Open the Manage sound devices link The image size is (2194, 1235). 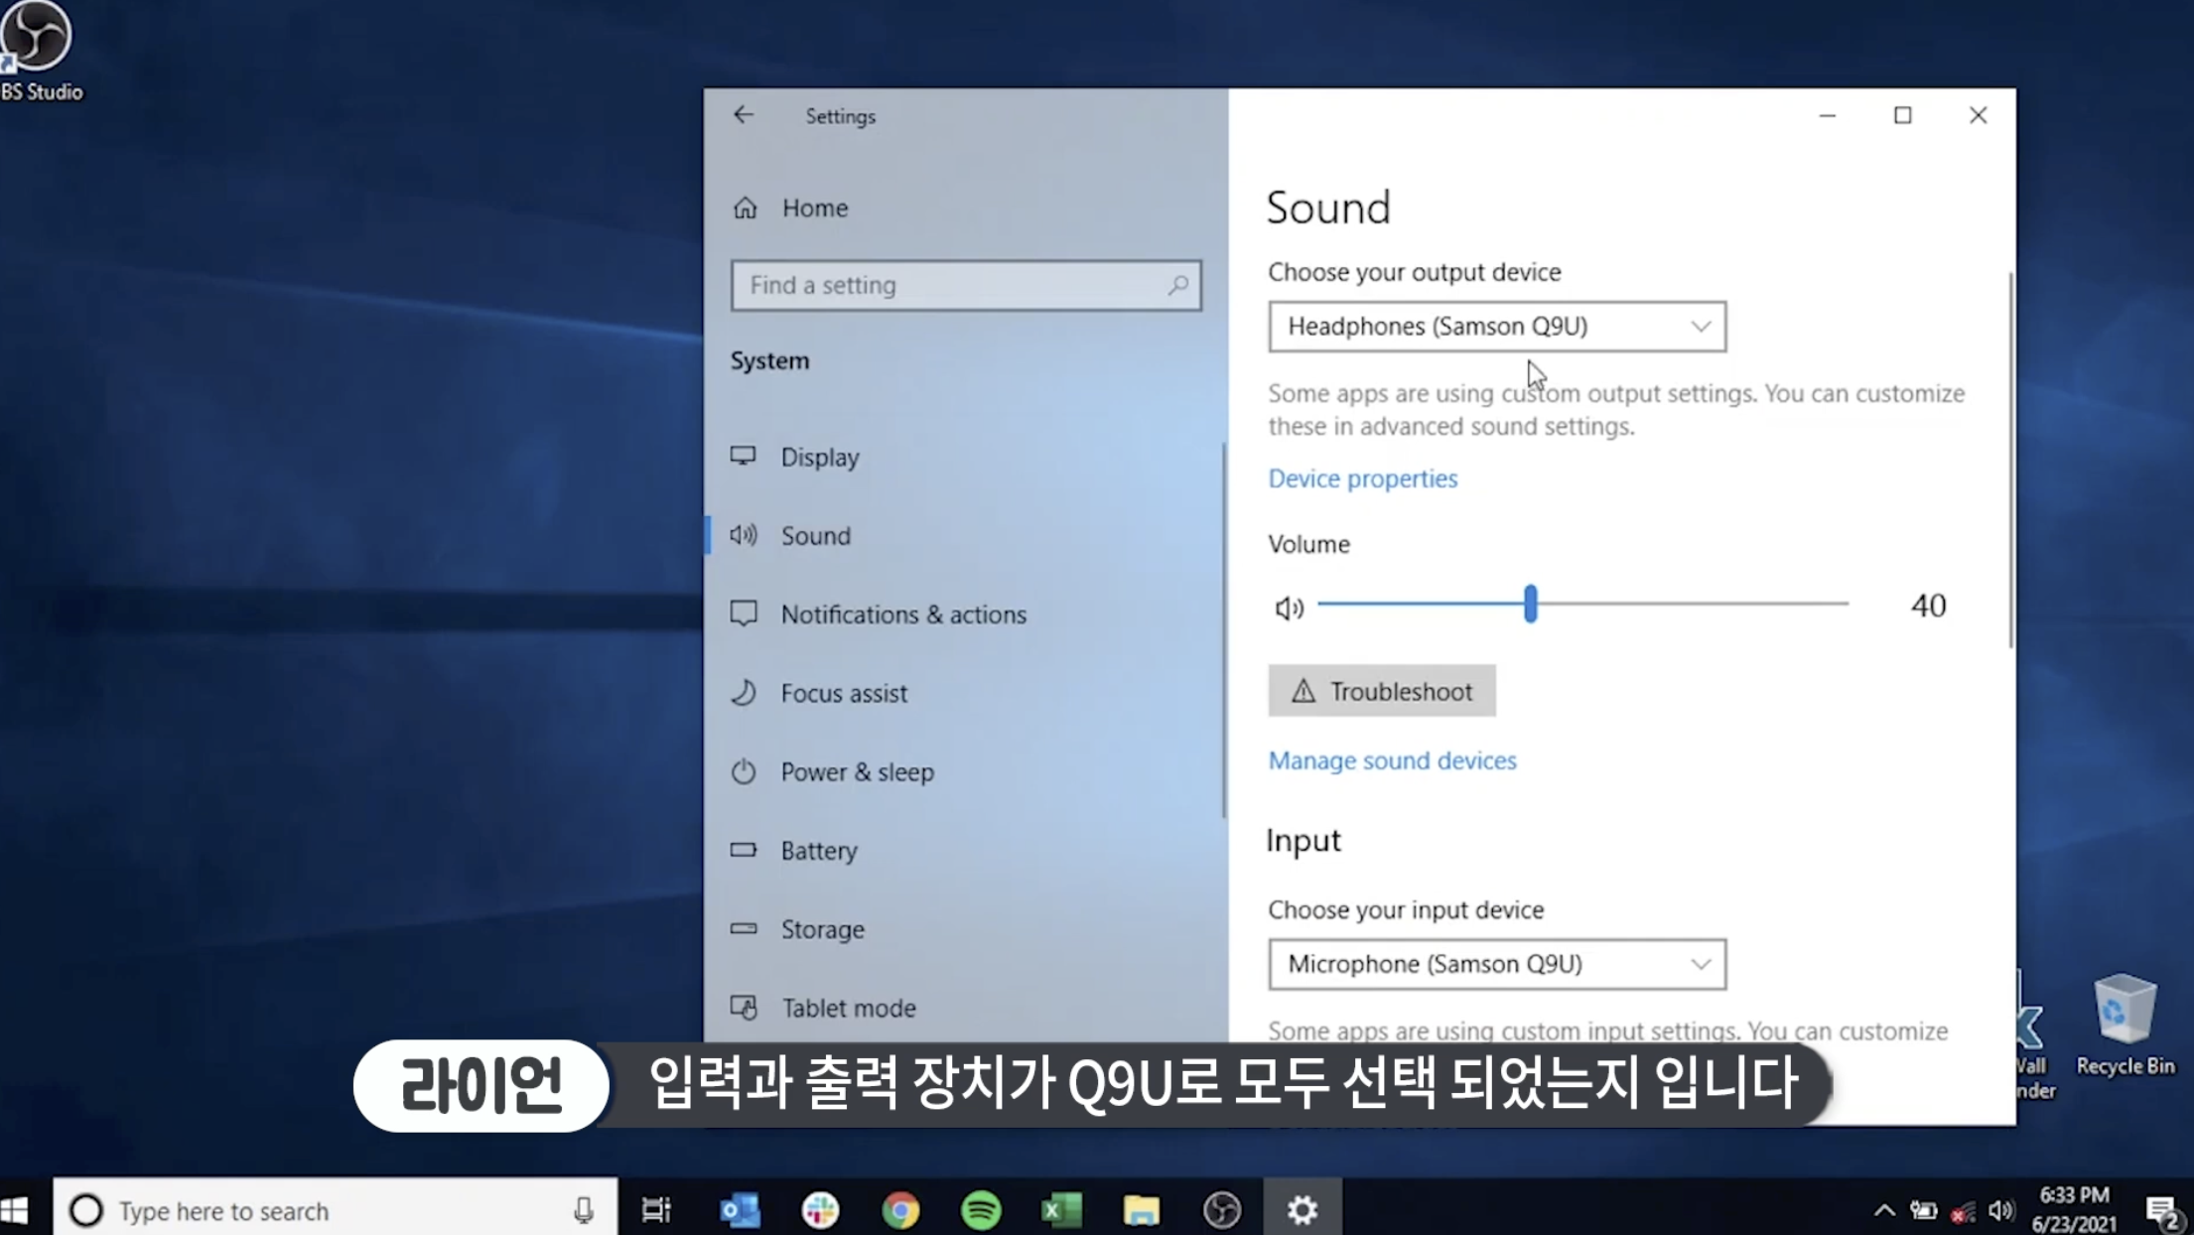(1392, 760)
